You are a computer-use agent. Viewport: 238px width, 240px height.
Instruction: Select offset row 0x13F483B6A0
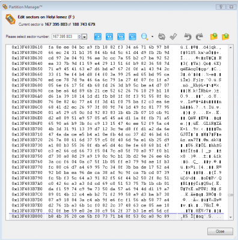(27, 96)
